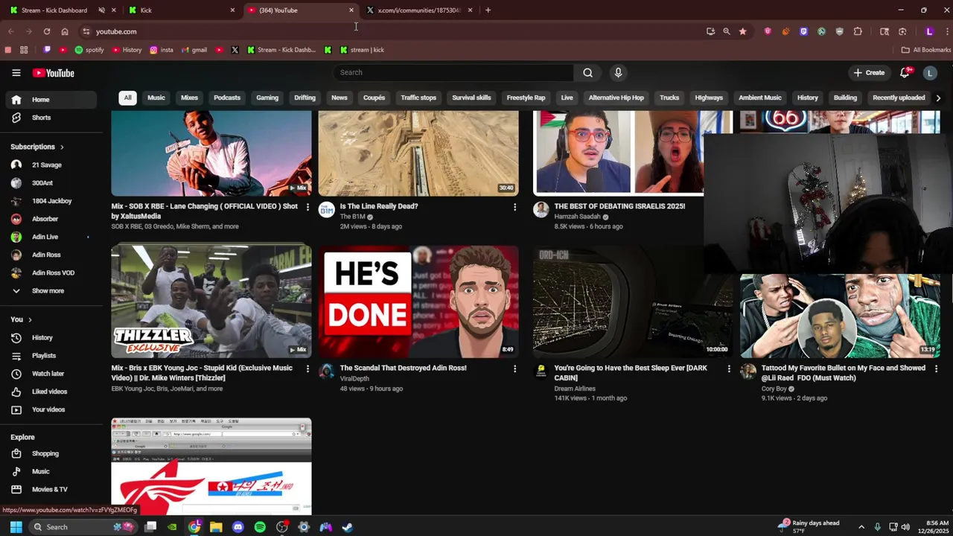Viewport: 953px width, 536px height.
Task: Open the Chrome extensions puzzle icon
Action: point(858,31)
